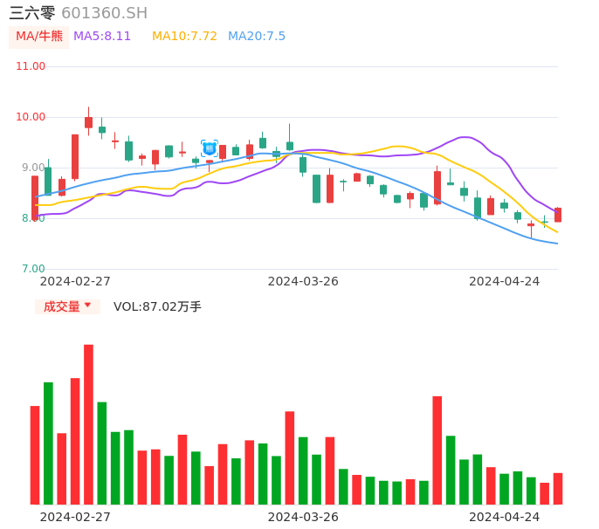
Task: Select the rightmost red volume bar
Action: 558,489
